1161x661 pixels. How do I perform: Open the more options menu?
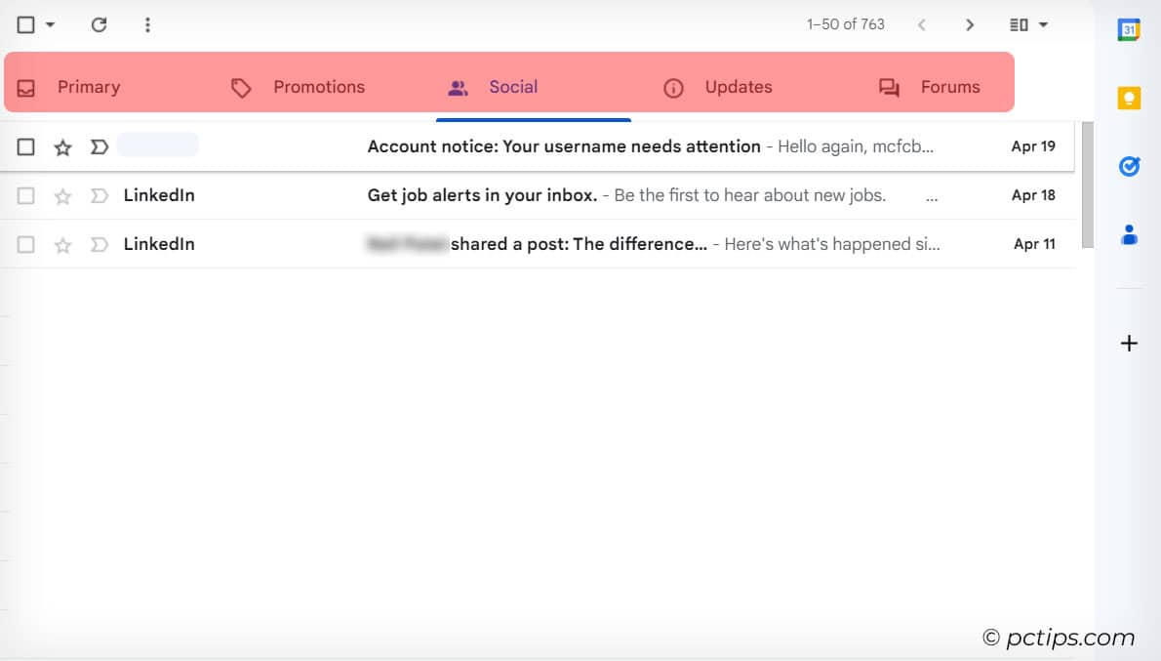pos(147,24)
